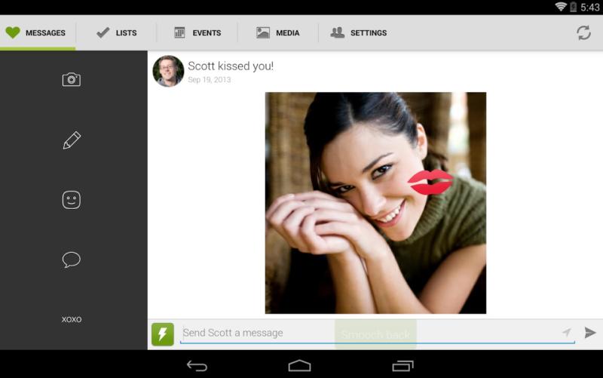The width and height of the screenshot is (603, 378).
Task: Tap the green lightning bolt button
Action: click(x=163, y=333)
